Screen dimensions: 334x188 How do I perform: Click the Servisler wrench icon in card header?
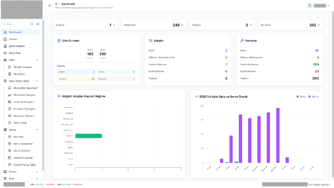coord(242,41)
